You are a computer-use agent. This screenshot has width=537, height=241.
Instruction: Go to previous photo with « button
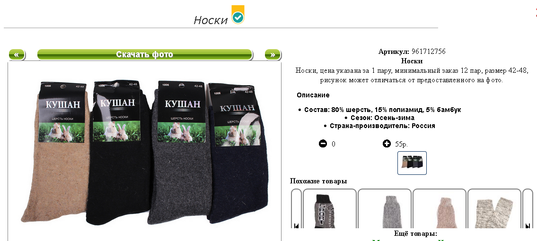click(17, 55)
